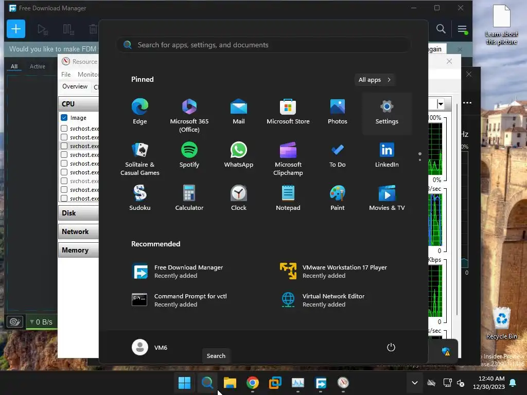The image size is (527, 395).
Task: Launch Microsoft 365 (Office) app
Action: click(189, 115)
